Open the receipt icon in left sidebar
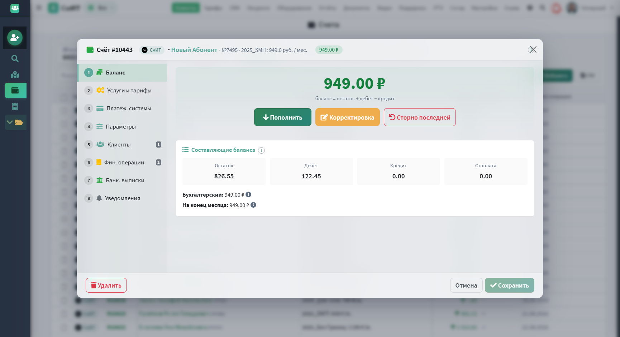This screenshot has width=620, height=337. click(x=15, y=106)
